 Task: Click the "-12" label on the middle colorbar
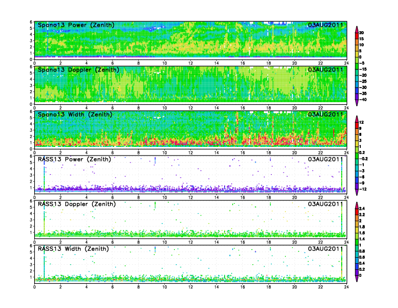tap(363, 189)
